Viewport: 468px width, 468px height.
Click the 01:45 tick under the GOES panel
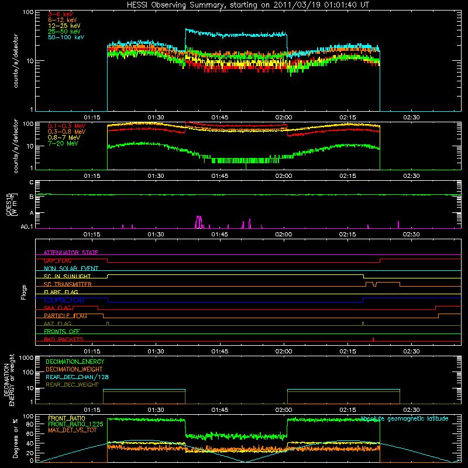click(220, 235)
